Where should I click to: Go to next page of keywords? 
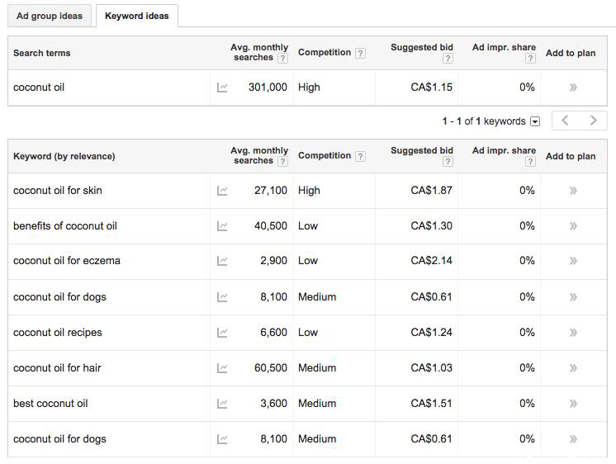(x=593, y=121)
